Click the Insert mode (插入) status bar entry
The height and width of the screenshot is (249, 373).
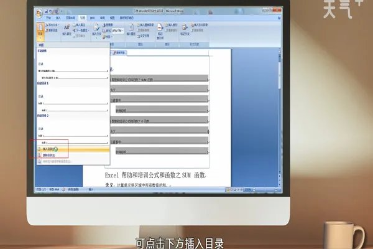(x=91, y=190)
